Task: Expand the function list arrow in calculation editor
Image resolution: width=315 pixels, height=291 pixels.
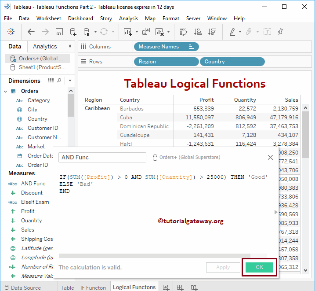Action: (x=275, y=212)
